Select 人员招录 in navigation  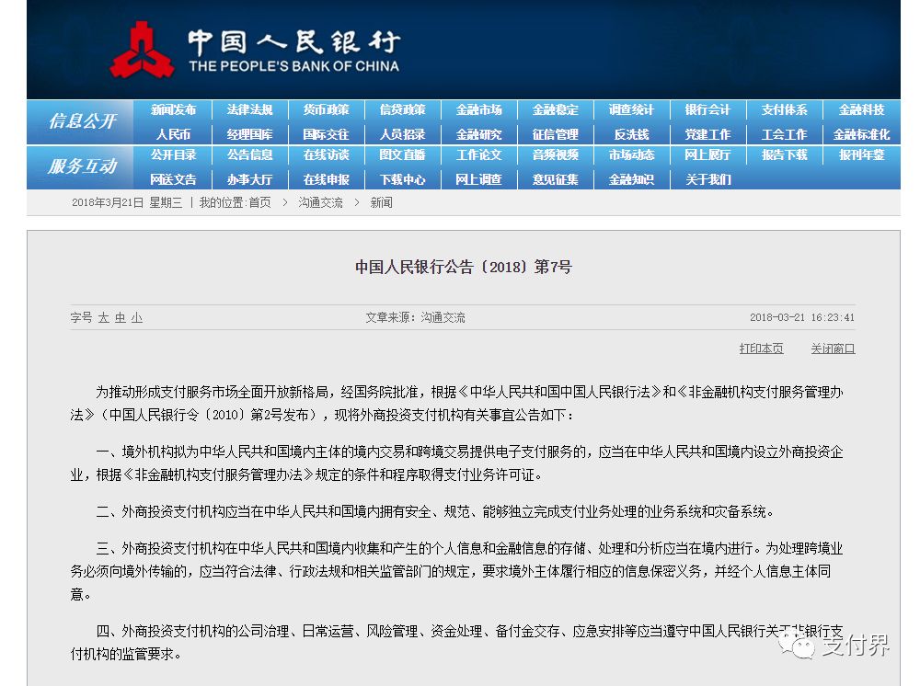[402, 134]
